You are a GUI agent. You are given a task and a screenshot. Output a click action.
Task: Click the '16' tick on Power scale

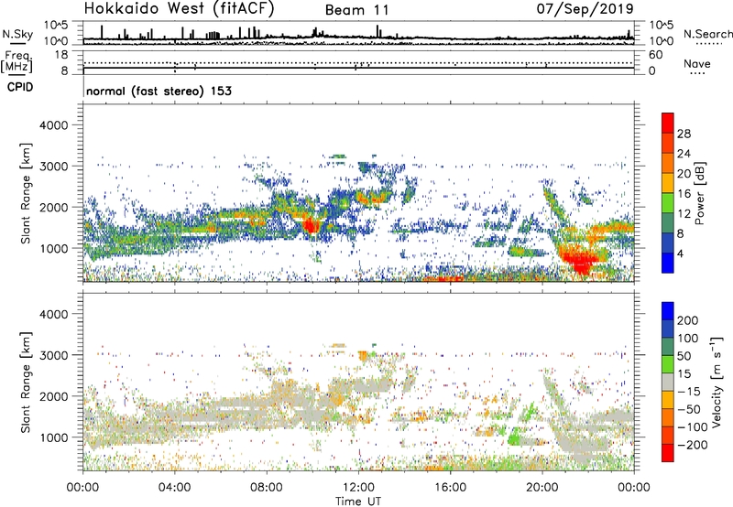(684, 193)
